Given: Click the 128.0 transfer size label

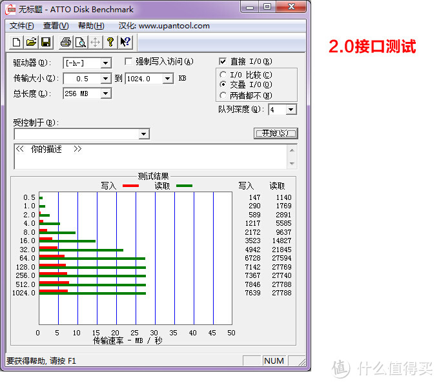Looking at the screenshot, I should point(25,267).
